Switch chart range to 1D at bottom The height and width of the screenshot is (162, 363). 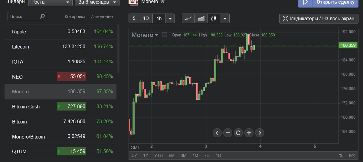click(218, 155)
